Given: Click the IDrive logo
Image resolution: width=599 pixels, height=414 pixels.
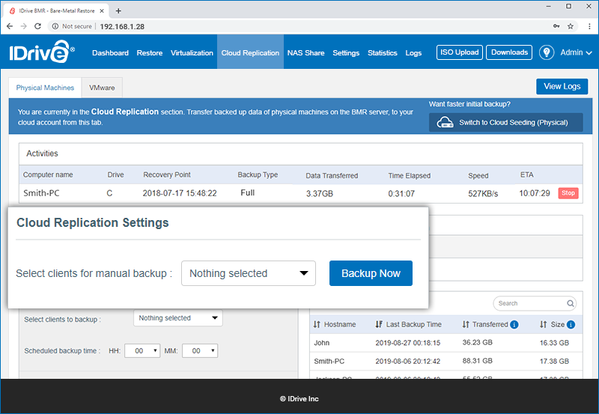Looking at the screenshot, I should 42,52.
